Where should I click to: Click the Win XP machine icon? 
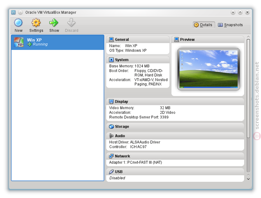pyautogui.click(x=19, y=42)
